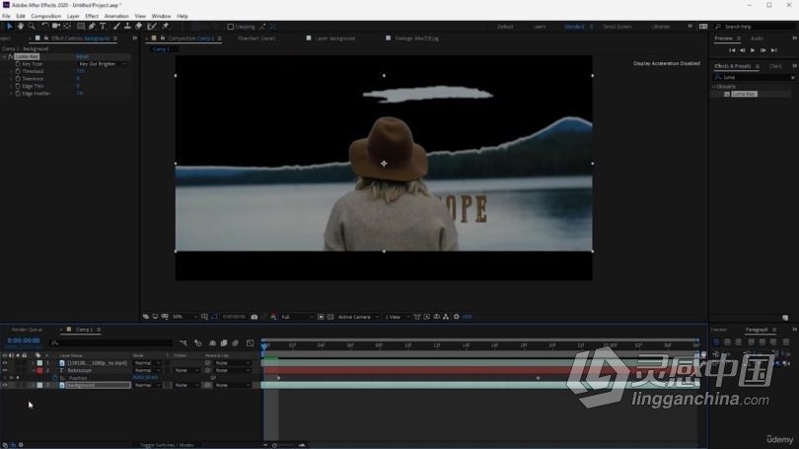Image resolution: width=799 pixels, height=449 pixels.
Task: Click the snapshot camera icon in viewer
Action: click(254, 317)
